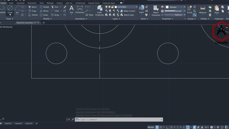This screenshot has height=129, width=229.
Task: Add a new drawing tab
Action: pyautogui.click(x=44, y=23)
